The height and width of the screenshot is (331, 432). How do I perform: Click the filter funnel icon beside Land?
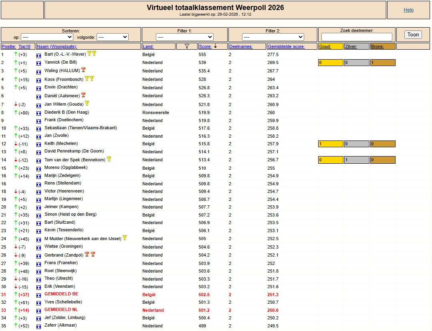click(187, 46)
